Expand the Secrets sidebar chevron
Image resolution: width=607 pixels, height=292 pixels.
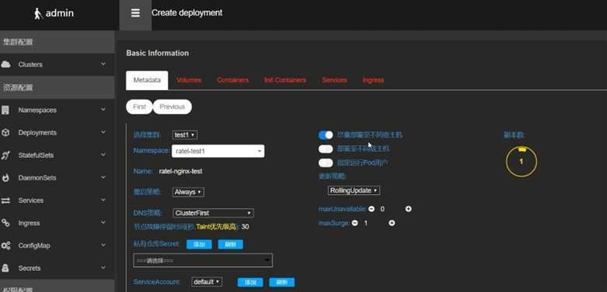[x=103, y=268]
